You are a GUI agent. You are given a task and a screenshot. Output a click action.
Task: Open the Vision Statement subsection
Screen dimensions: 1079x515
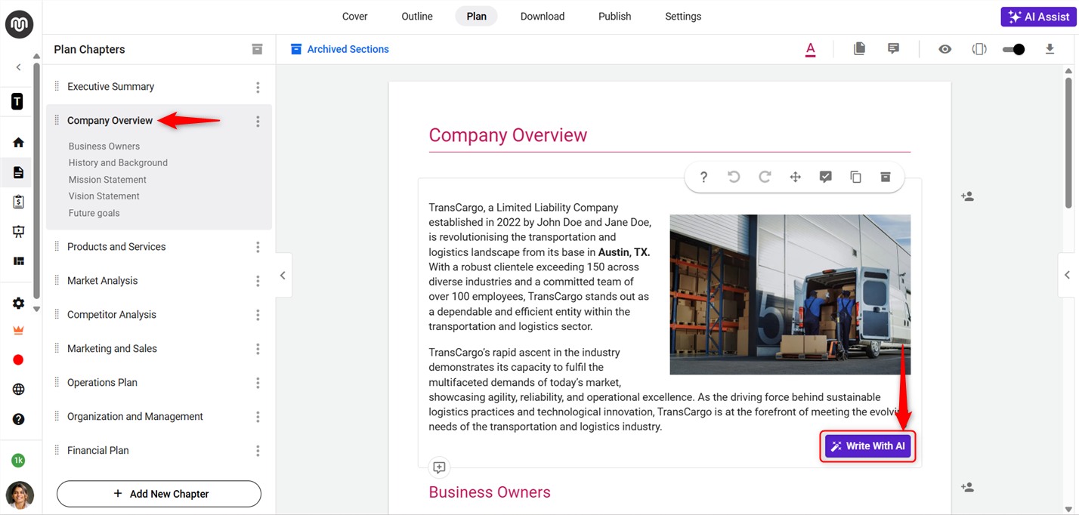[x=104, y=196]
